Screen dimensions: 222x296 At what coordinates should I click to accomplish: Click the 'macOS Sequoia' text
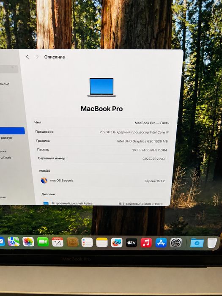pyautogui.click(x=62, y=181)
